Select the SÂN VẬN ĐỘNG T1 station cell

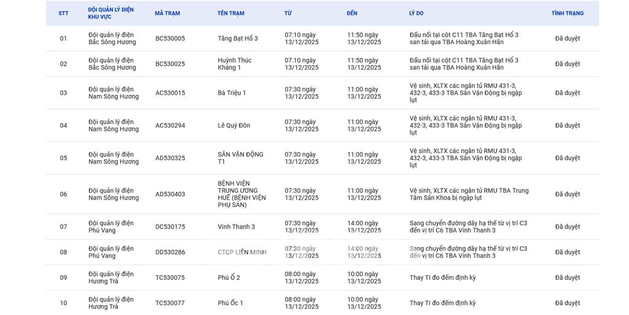pos(240,158)
